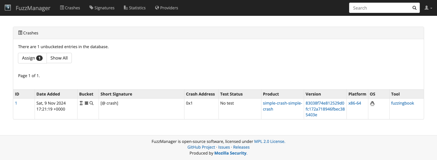Viewport: 437px width, 160px height.
Task: Open the Crashes navigation menu item
Action: point(70,8)
